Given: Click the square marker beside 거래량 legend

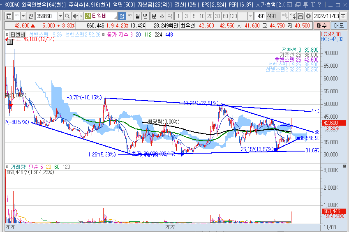Looking at the screenshot, I should click(x=7, y=167).
